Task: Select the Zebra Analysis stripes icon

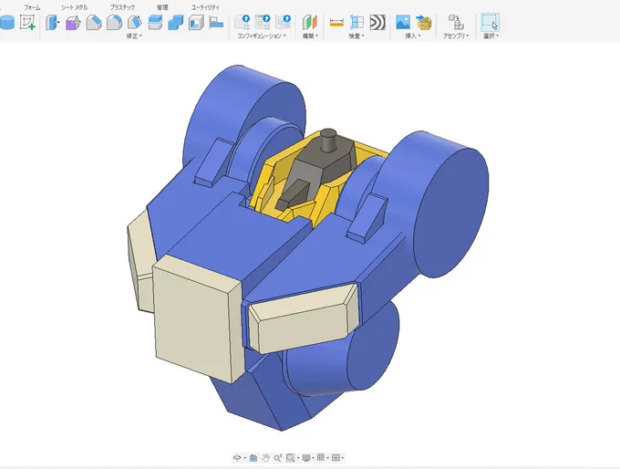Action: click(x=377, y=23)
